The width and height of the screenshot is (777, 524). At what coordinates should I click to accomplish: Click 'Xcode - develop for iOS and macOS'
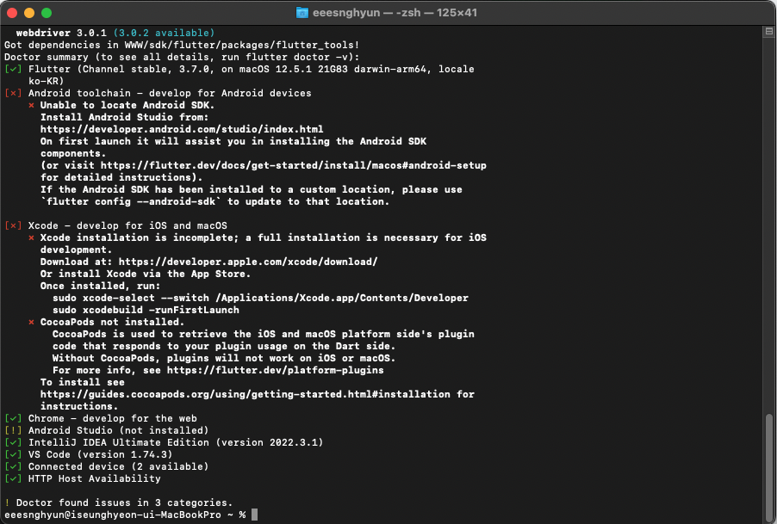pyautogui.click(x=127, y=225)
